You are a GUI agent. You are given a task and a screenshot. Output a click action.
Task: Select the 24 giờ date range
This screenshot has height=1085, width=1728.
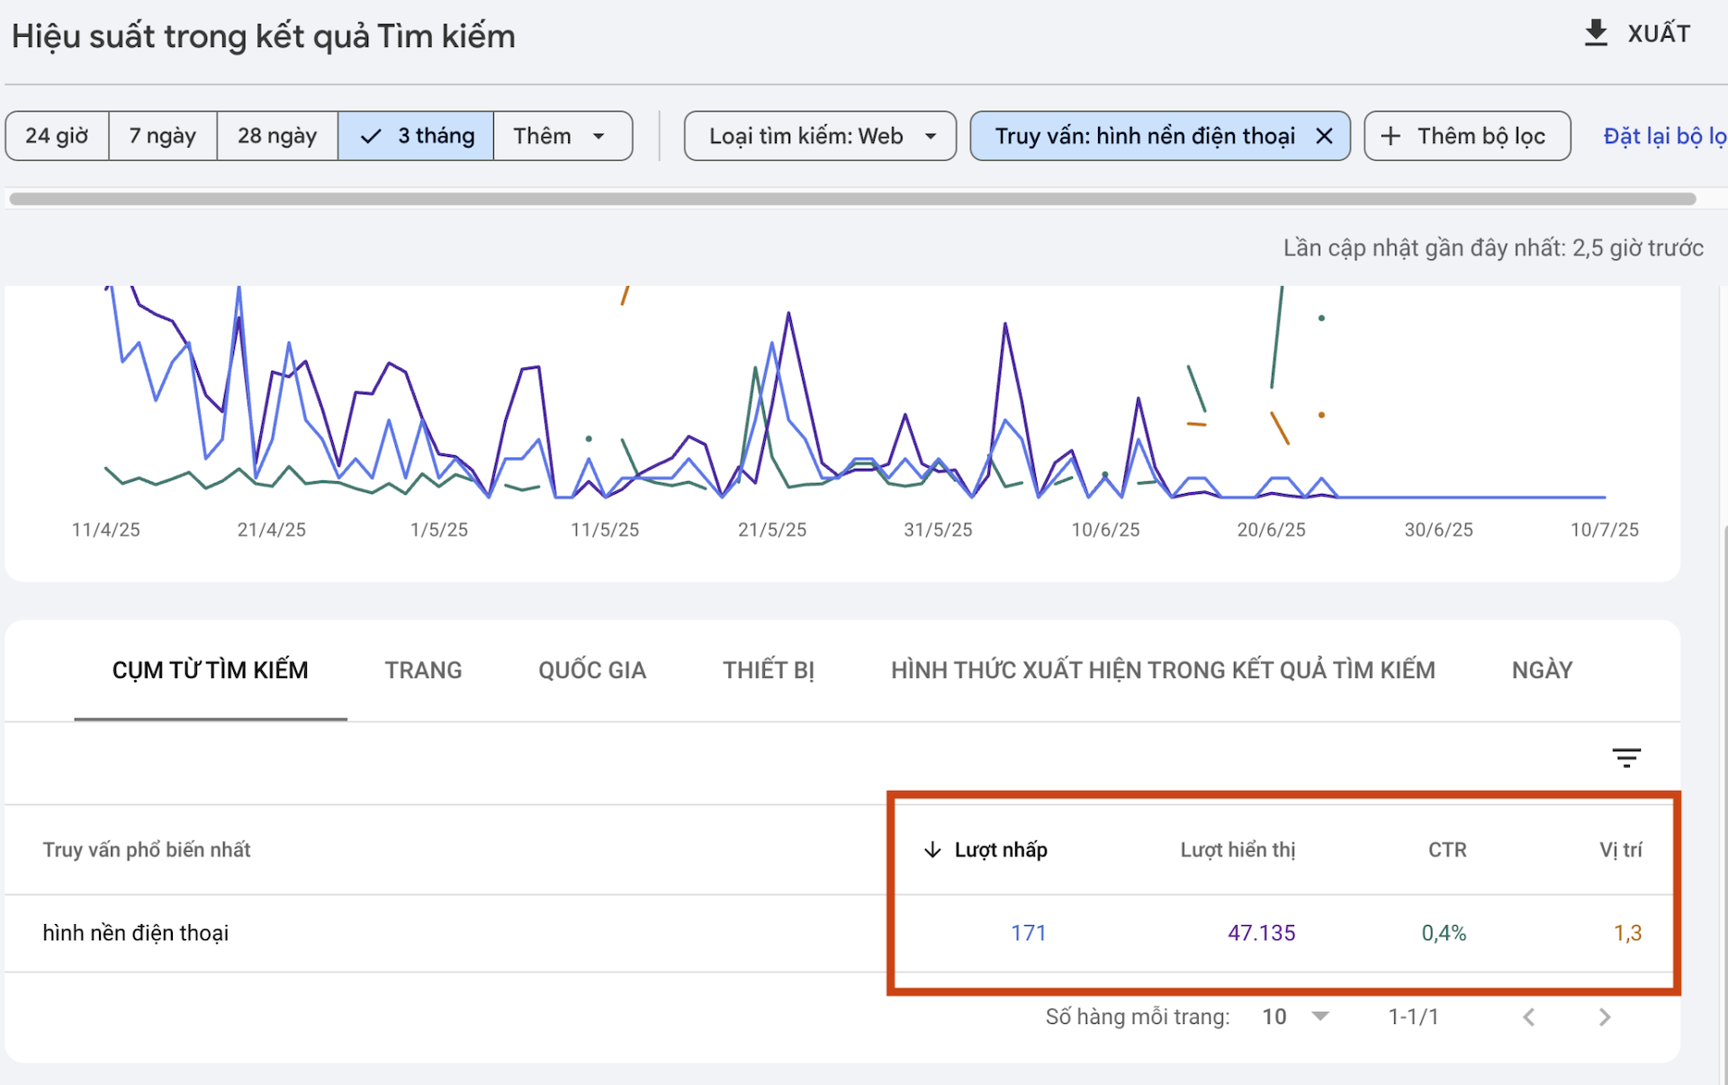57,136
